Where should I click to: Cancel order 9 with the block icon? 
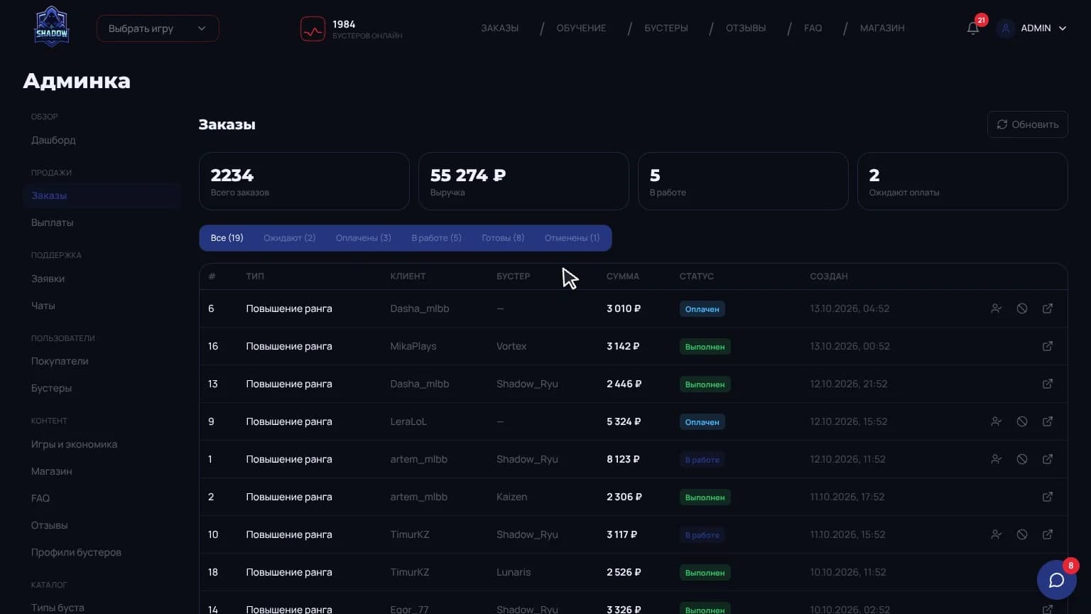pyautogui.click(x=1022, y=421)
